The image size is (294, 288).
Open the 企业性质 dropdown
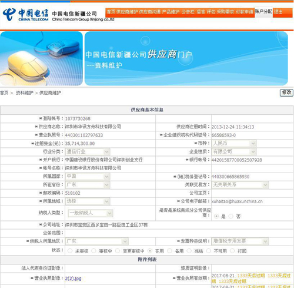click(234, 152)
